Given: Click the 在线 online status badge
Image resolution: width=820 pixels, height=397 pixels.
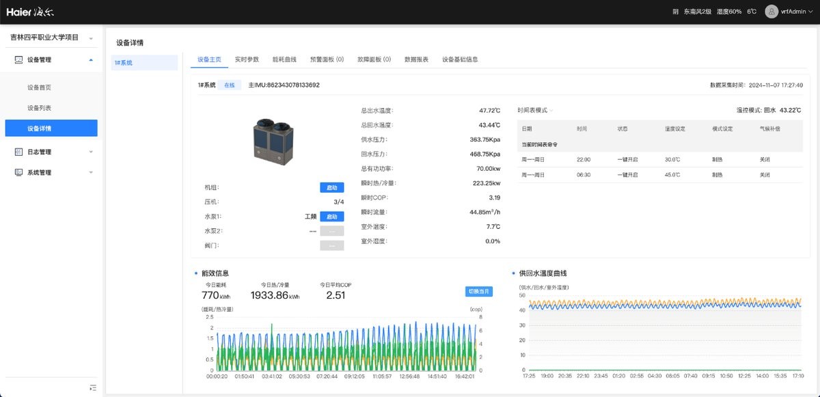Looking at the screenshot, I should 229,85.
